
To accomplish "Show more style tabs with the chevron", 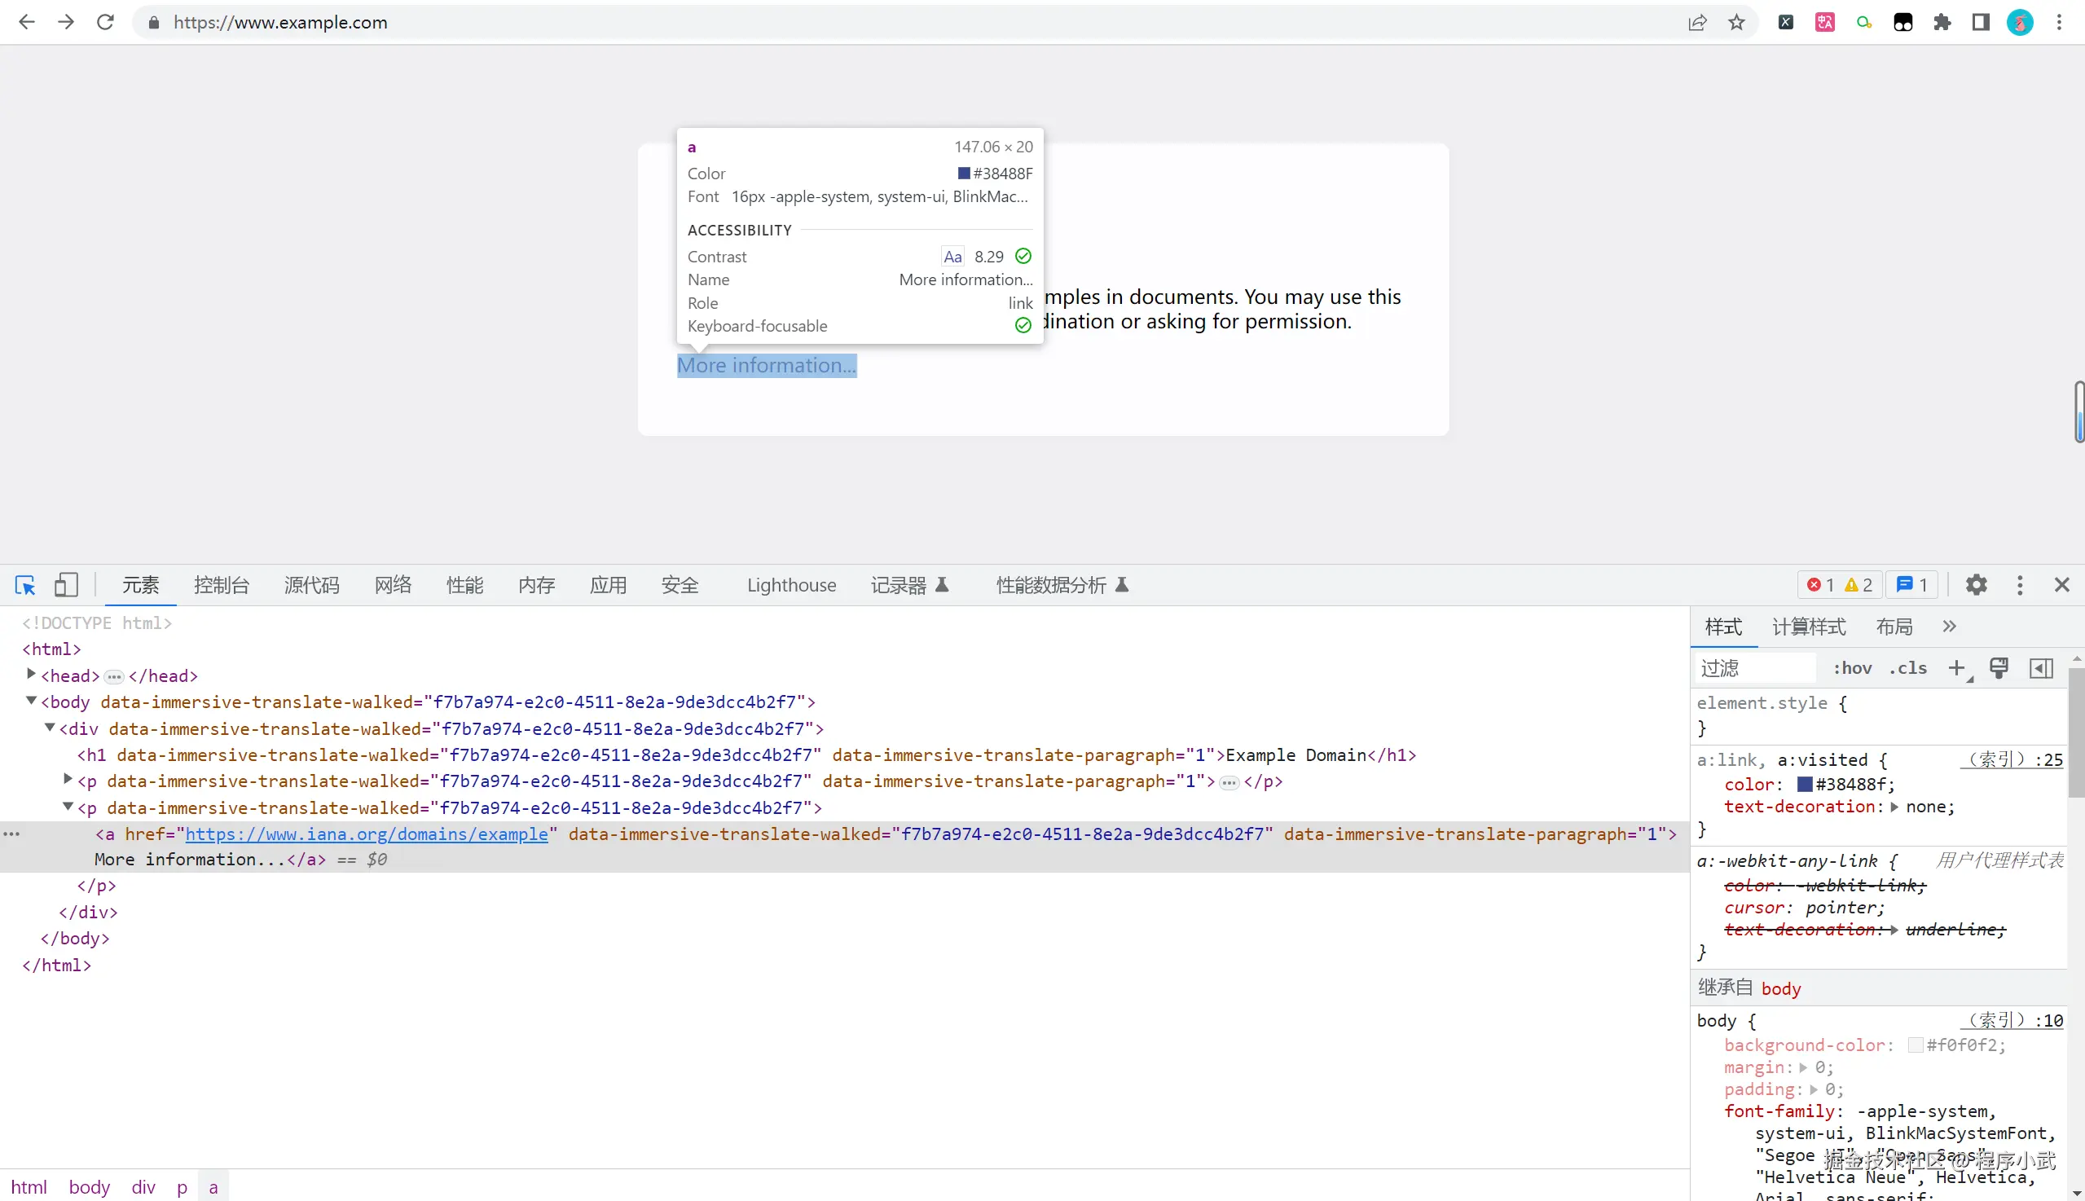I will click(1949, 626).
